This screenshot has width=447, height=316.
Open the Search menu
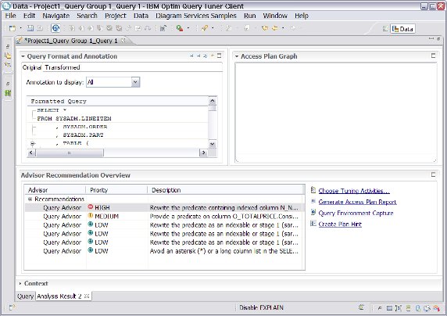tap(87, 16)
